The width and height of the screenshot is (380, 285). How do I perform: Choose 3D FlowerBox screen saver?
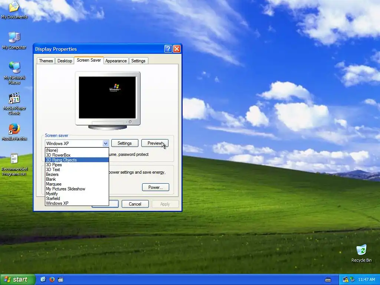click(77, 155)
